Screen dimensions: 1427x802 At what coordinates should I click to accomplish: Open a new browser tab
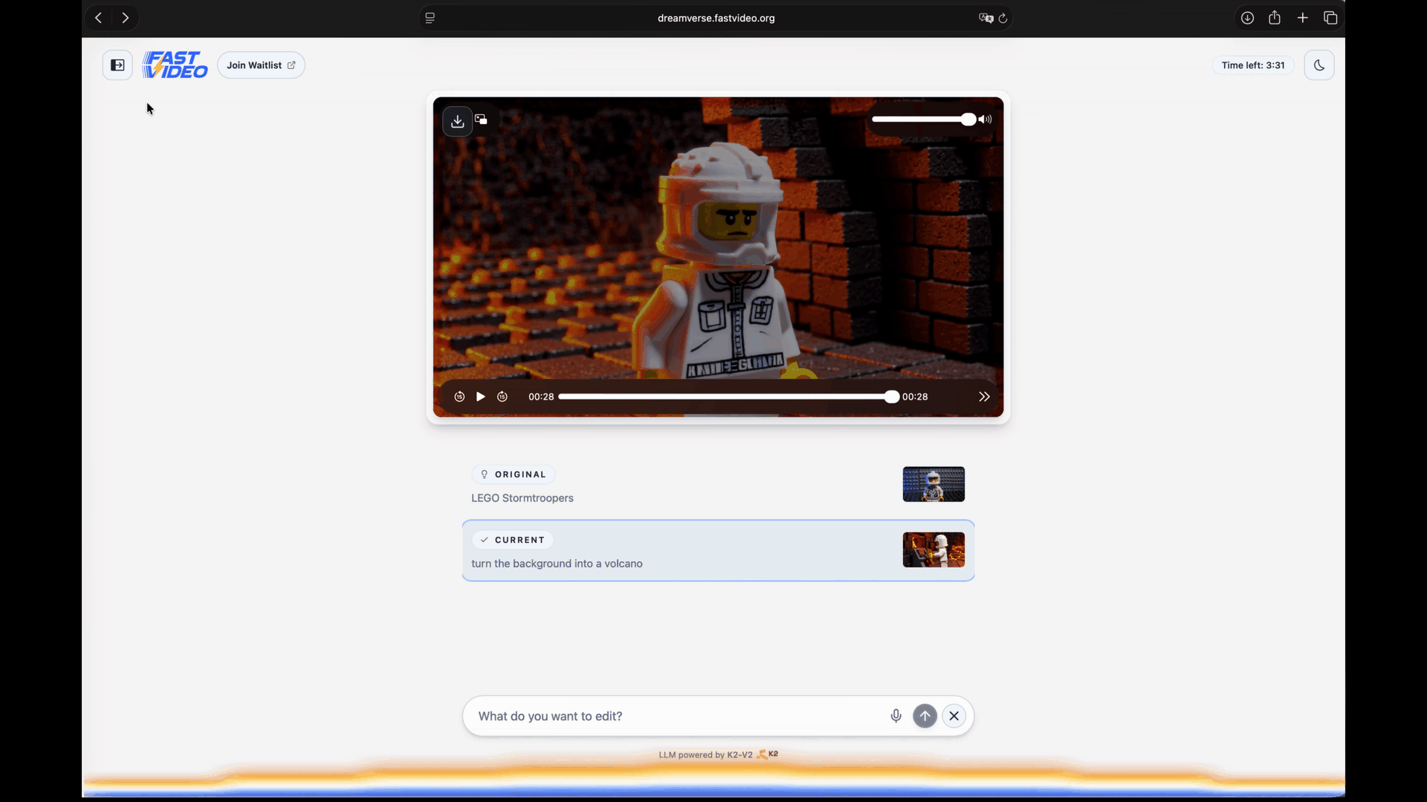[1303, 18]
